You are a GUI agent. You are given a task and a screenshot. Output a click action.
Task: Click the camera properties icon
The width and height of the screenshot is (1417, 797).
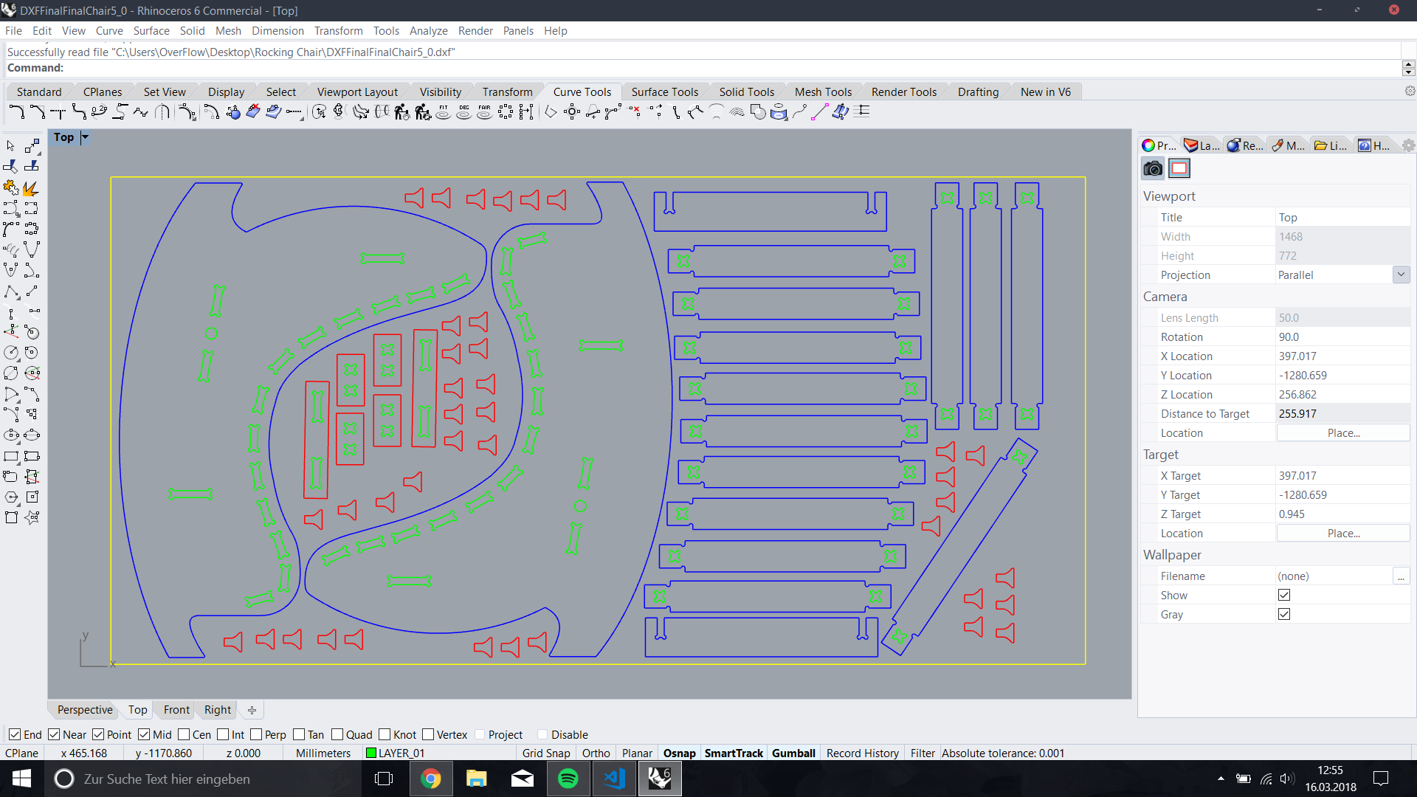point(1153,168)
